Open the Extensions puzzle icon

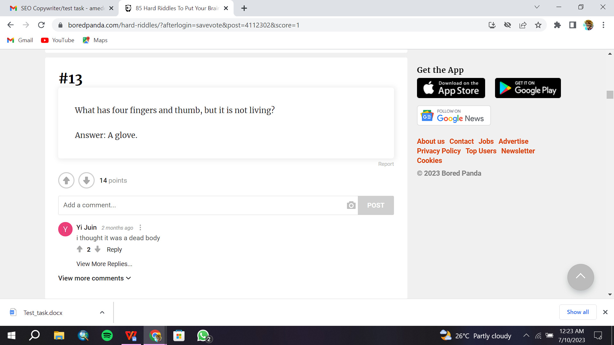[x=557, y=25]
